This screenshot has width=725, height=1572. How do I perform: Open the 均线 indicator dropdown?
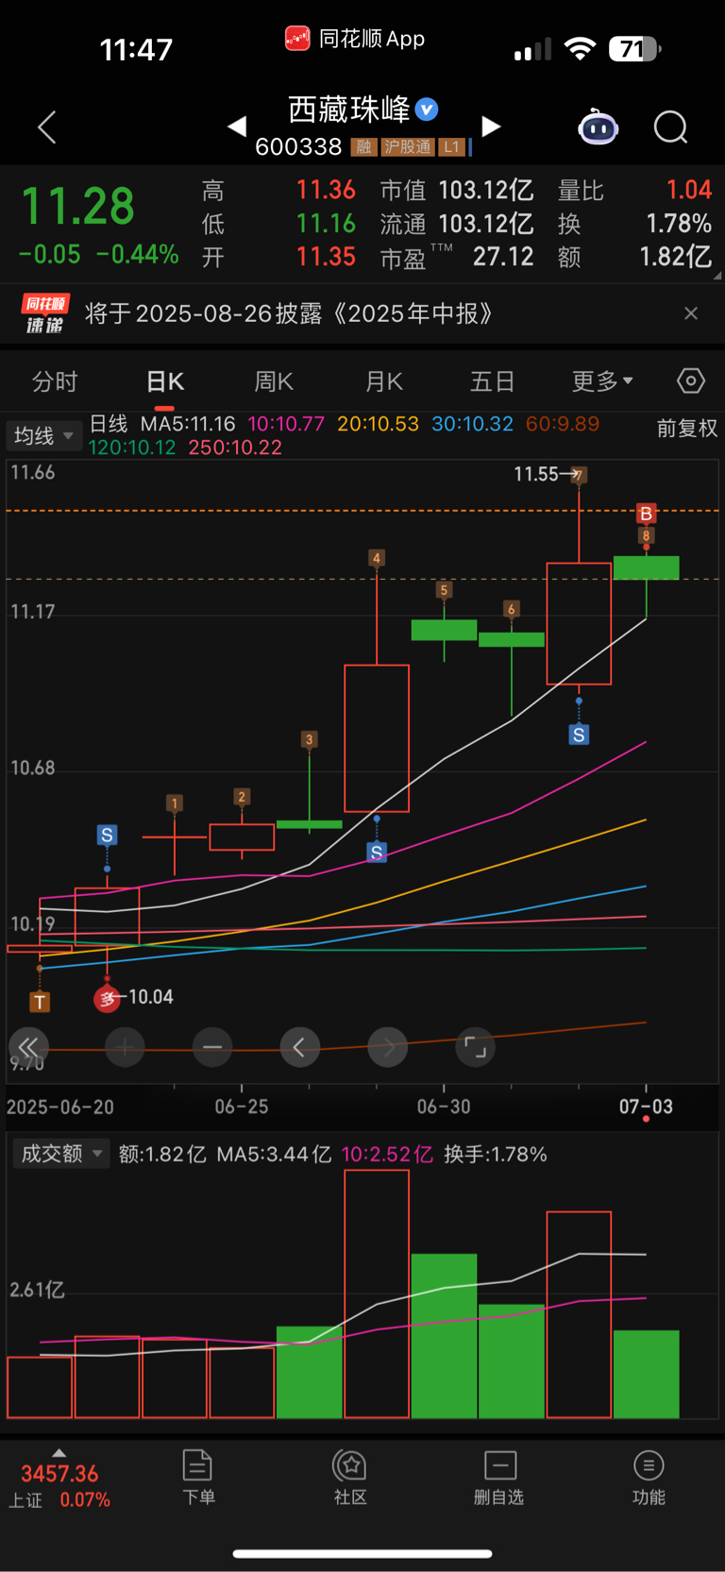point(42,435)
